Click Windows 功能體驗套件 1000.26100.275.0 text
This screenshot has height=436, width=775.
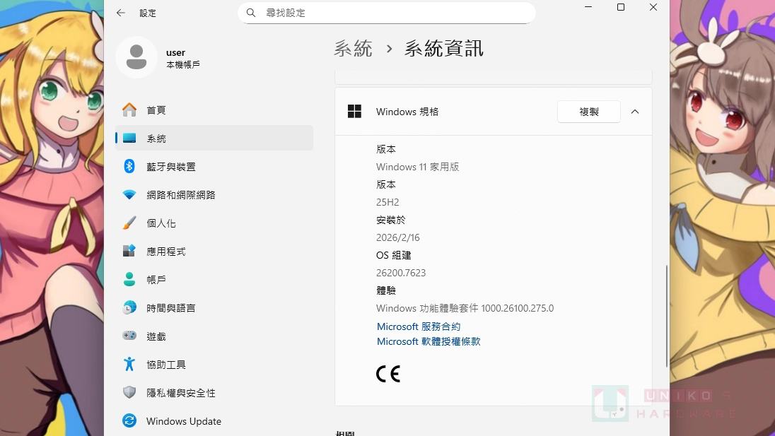click(x=465, y=308)
